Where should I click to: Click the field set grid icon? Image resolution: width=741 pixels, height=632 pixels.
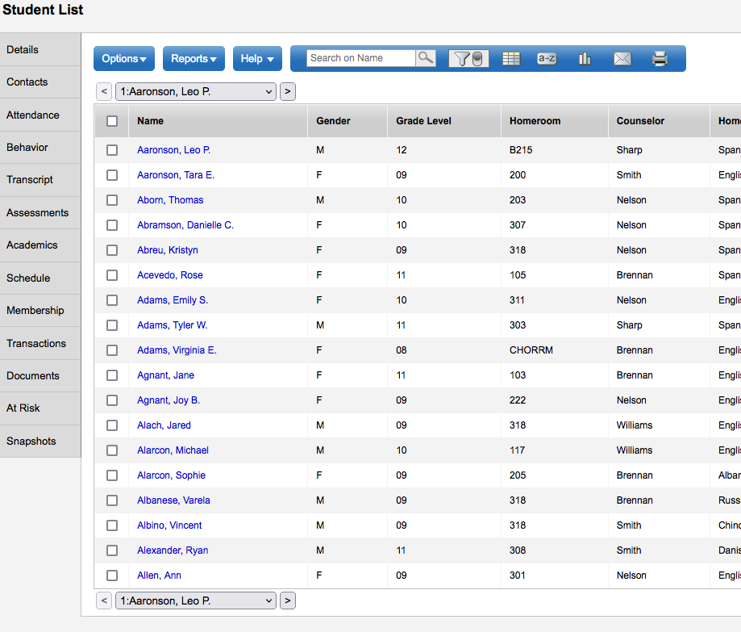511,58
